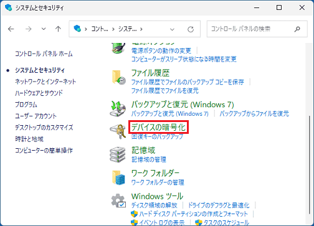Open ワーク フォルダーの管理 link
This screenshot has height=226, width=314.
point(158,182)
